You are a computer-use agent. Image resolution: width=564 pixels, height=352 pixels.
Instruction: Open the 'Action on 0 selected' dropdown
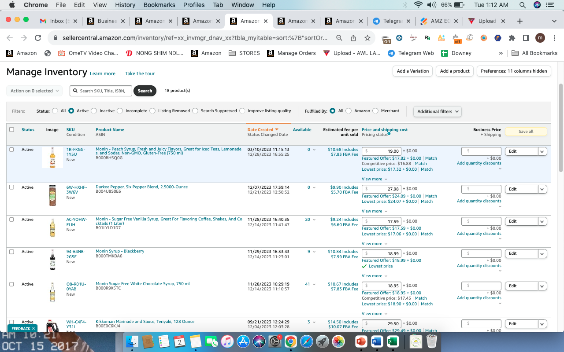(34, 91)
